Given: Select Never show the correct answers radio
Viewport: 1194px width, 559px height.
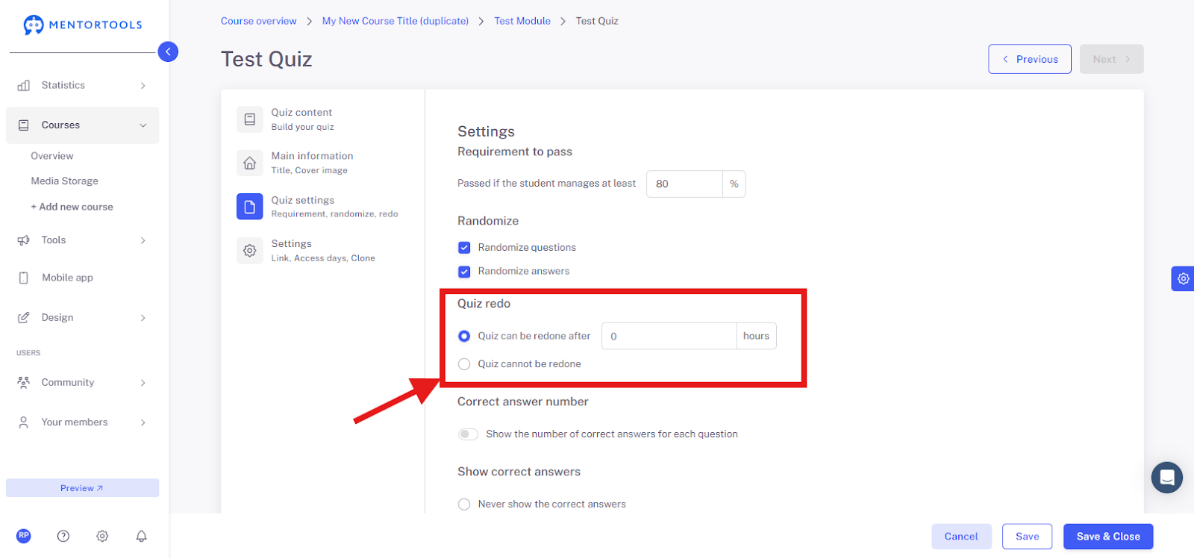Looking at the screenshot, I should (464, 505).
